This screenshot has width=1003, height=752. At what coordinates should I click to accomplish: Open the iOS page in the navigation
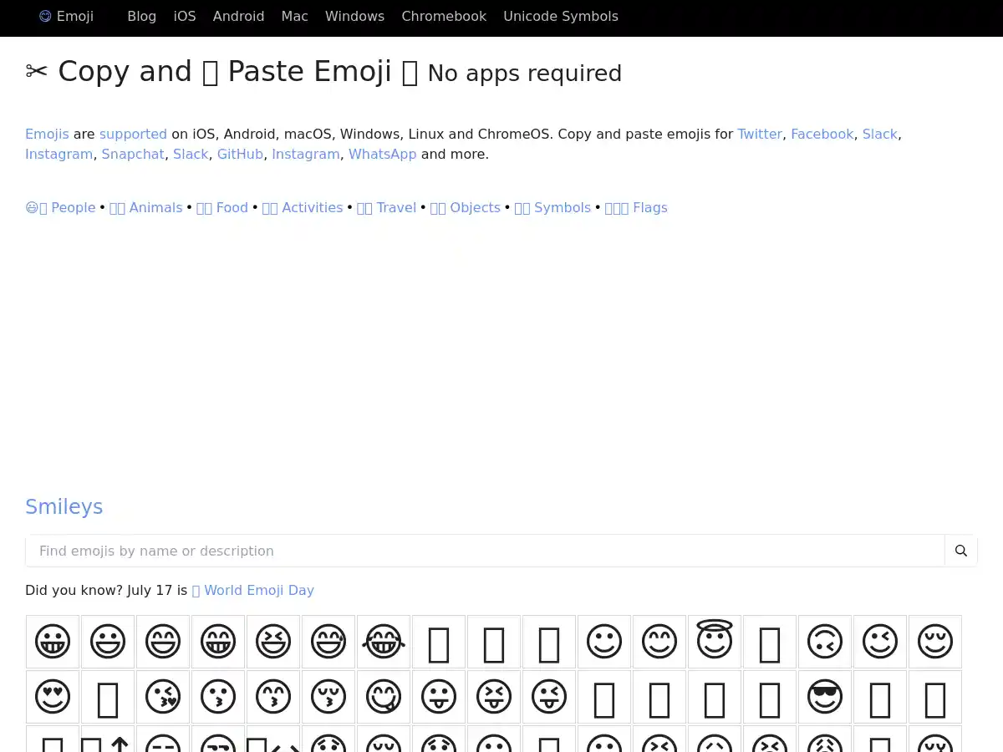[x=184, y=16]
